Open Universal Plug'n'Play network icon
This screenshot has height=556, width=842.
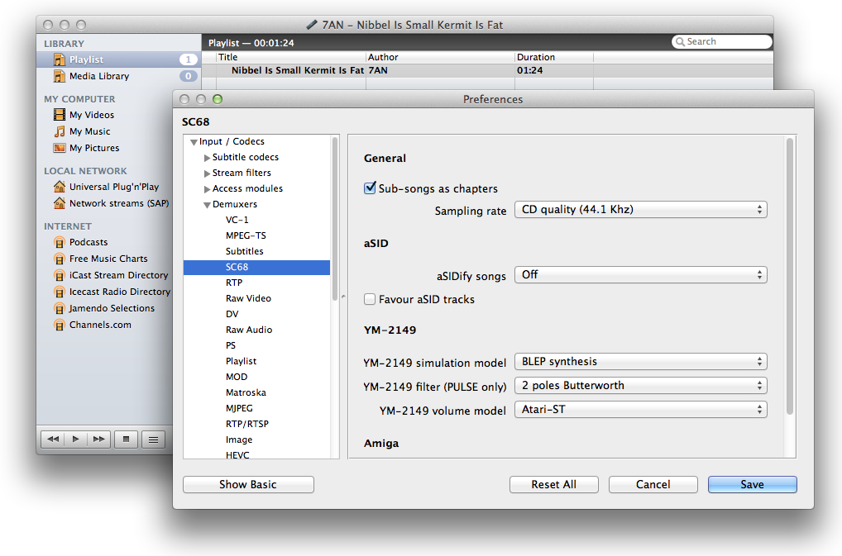click(x=60, y=187)
